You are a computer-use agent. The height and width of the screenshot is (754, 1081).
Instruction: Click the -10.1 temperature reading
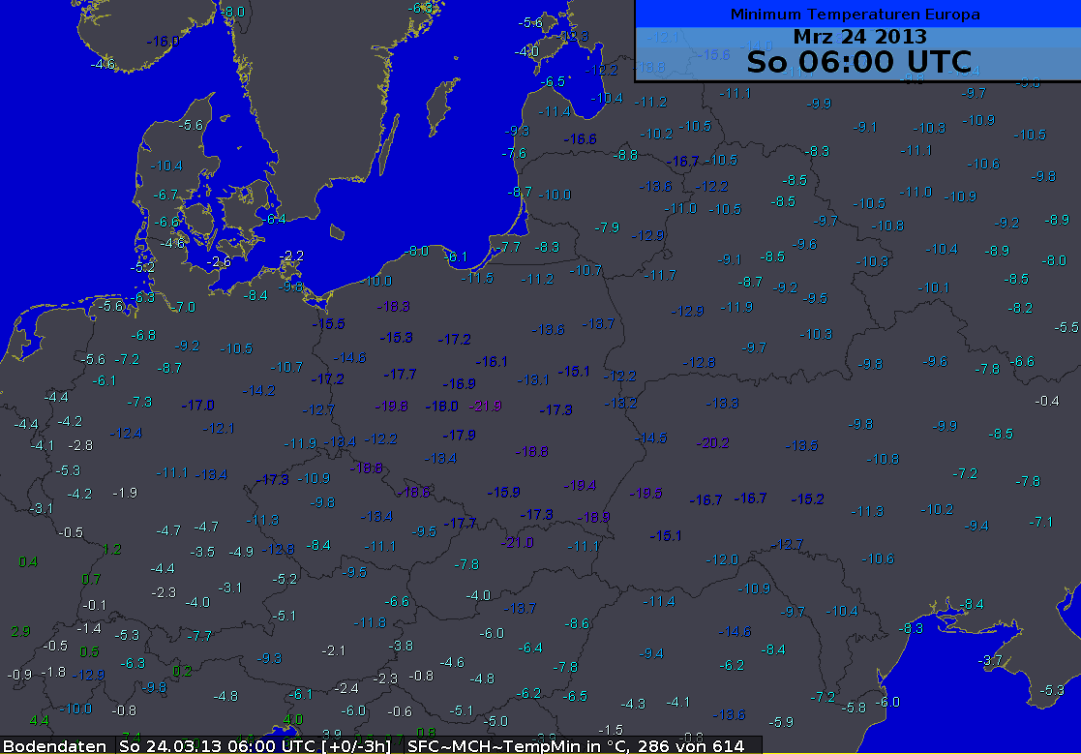click(933, 287)
